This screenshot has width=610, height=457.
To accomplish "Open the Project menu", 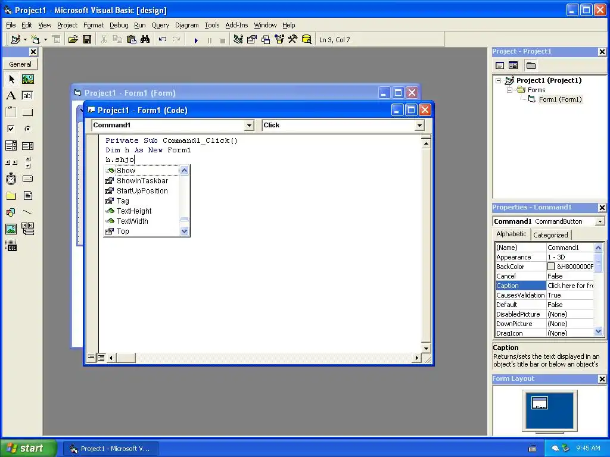I will point(67,25).
